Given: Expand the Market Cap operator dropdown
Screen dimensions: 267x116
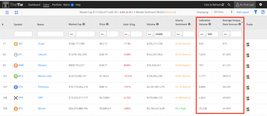Looking at the screenshot, I should tap(72, 34).
